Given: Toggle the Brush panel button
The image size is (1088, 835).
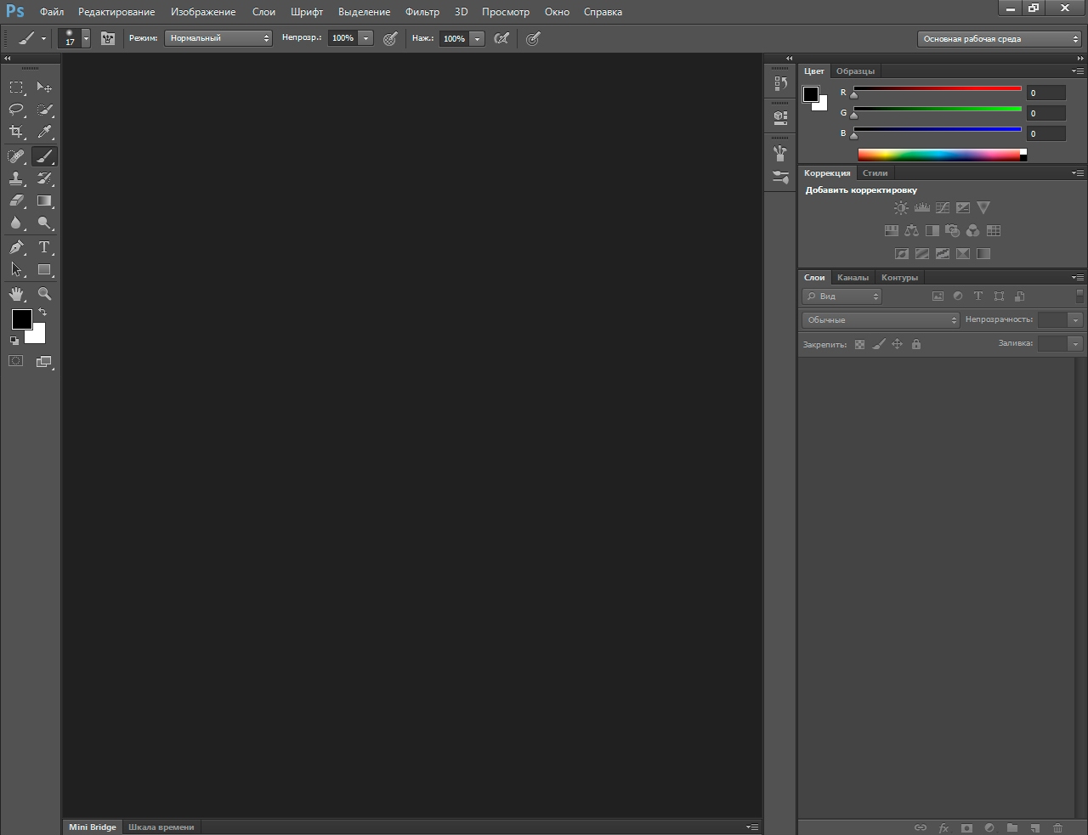Looking at the screenshot, I should [x=108, y=38].
